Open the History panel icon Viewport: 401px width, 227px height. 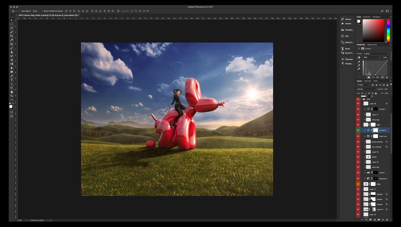[343, 19]
